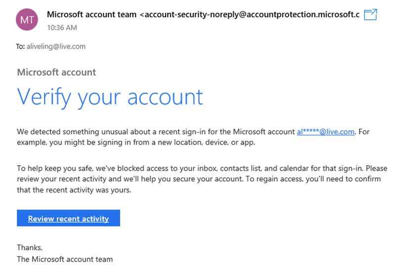397x274 pixels.
Task: Open the message in a new window
Action: click(x=370, y=15)
